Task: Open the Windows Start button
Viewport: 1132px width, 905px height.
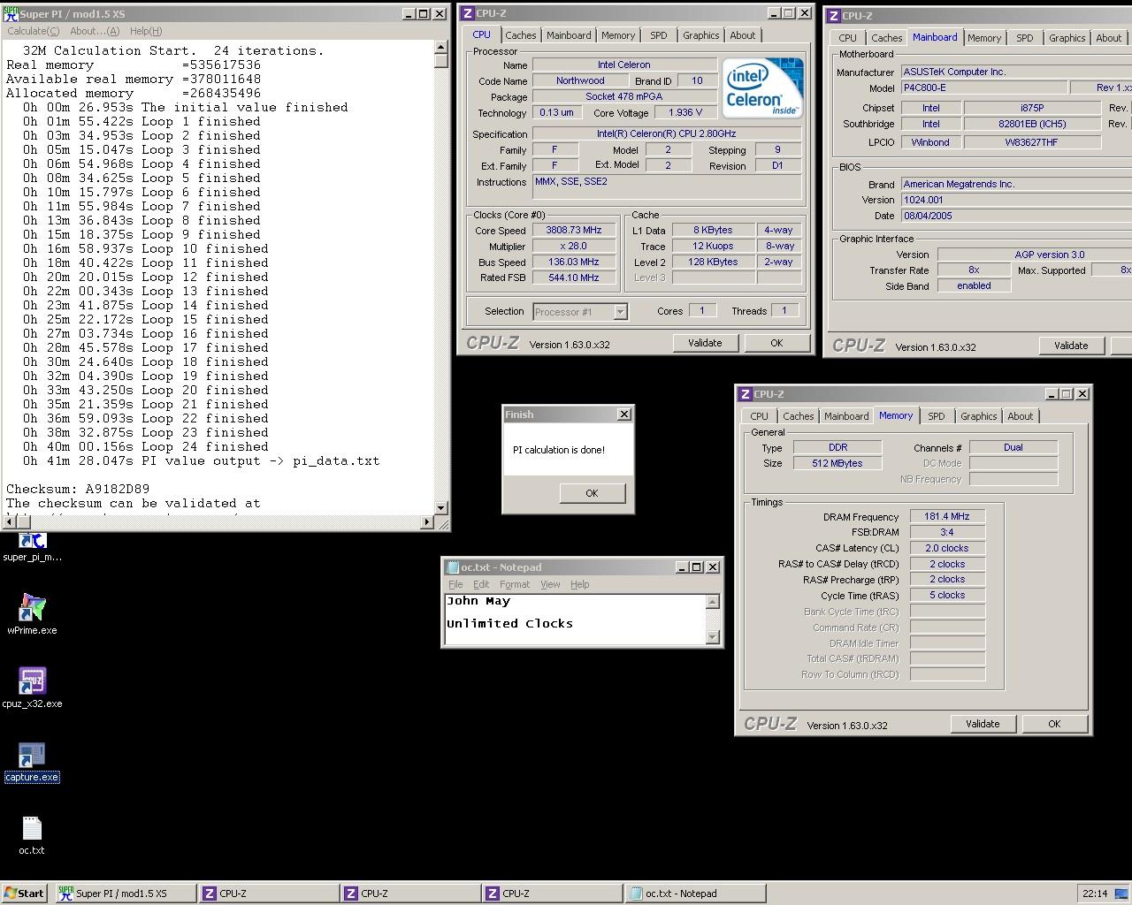Action: pos(24,894)
